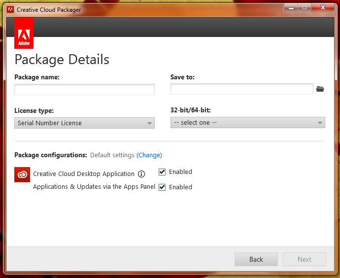Open the License type dropdown

84,123
